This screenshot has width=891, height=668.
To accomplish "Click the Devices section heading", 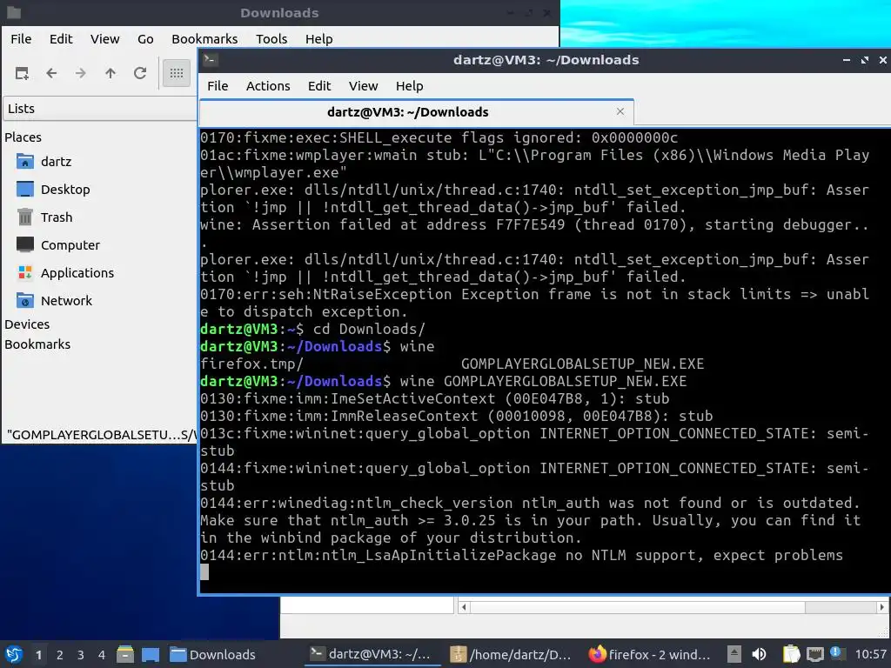I will pyautogui.click(x=27, y=324).
